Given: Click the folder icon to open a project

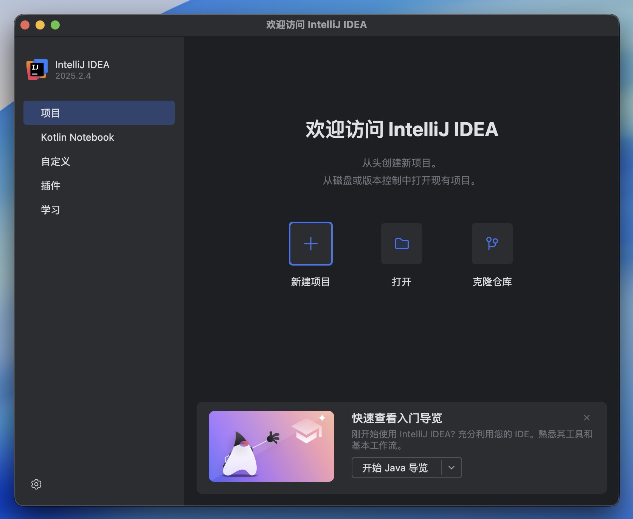Looking at the screenshot, I should (x=401, y=244).
